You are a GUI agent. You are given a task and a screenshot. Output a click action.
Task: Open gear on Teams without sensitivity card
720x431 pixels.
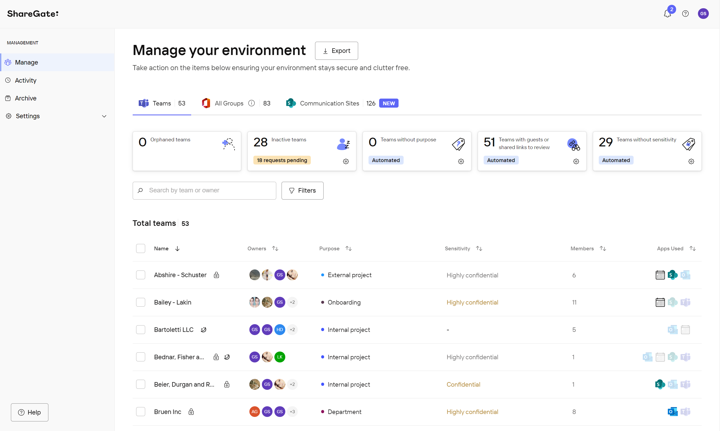(691, 161)
